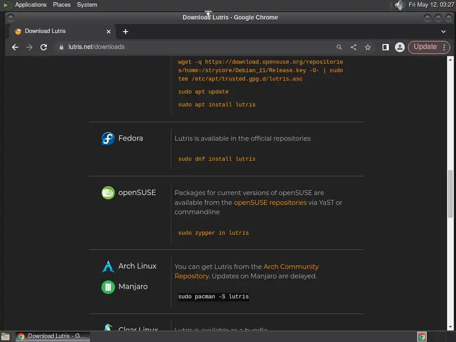The image size is (456, 342).
Task: Click the clock showing Fri May 12
Action: tap(431, 4)
